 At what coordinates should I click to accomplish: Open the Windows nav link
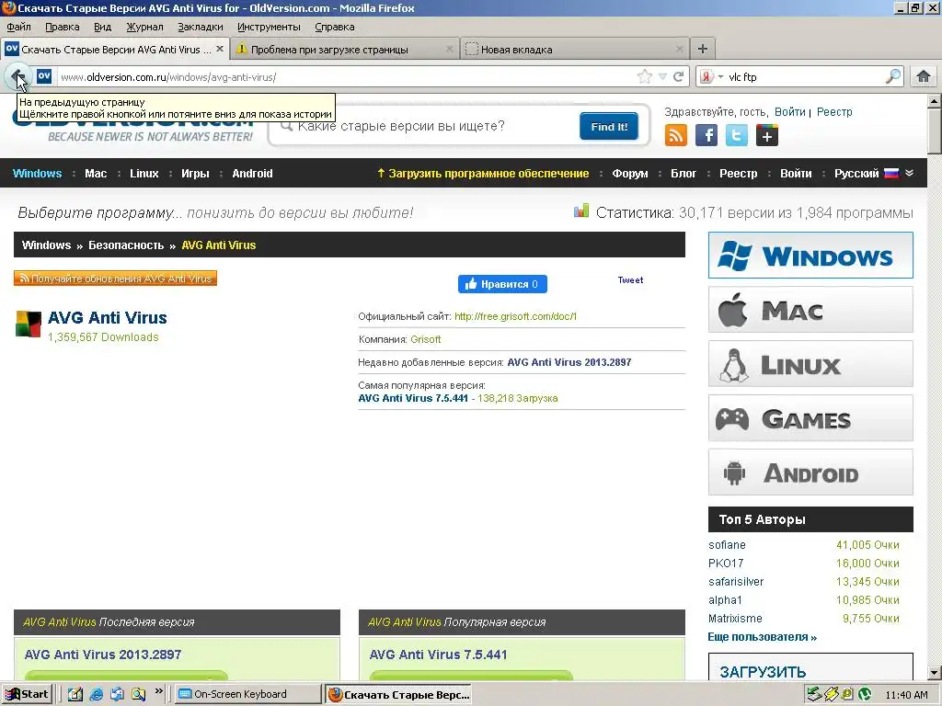point(37,174)
